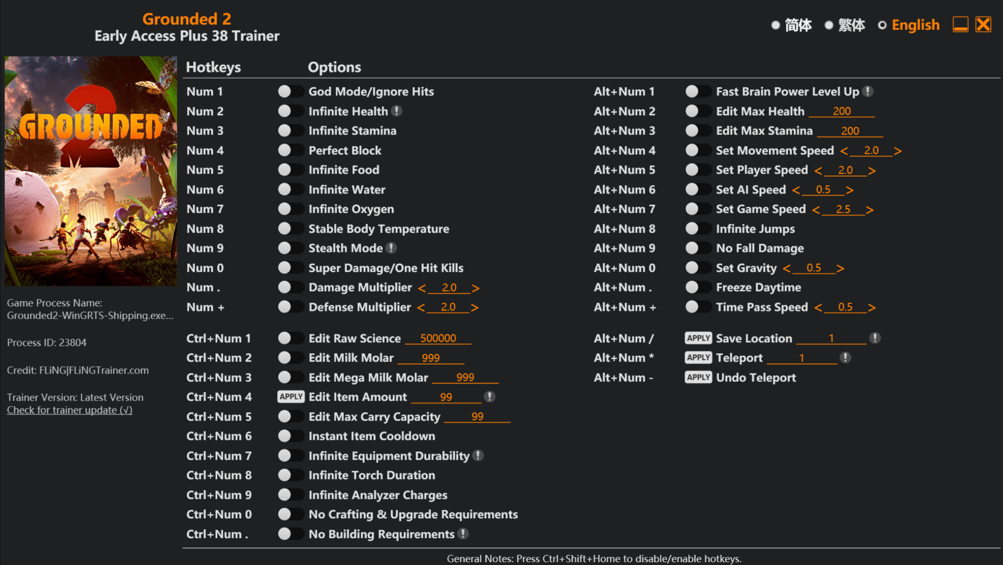The height and width of the screenshot is (565, 1003).
Task: Enable Infinite Water toggle
Action: click(x=291, y=189)
